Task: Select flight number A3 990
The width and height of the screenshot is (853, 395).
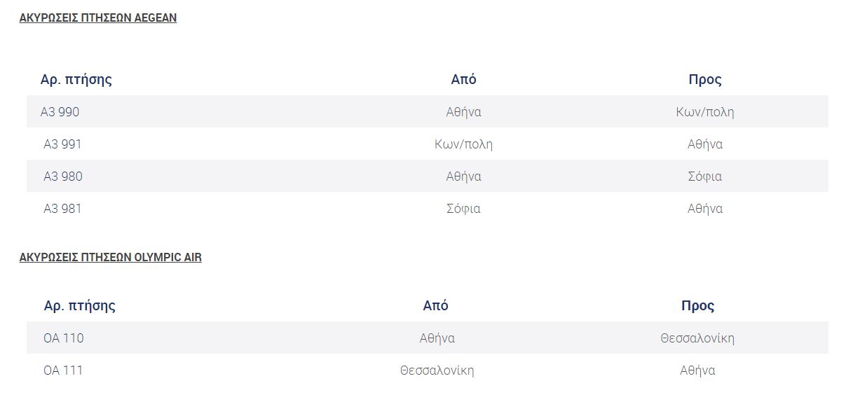Action: click(x=60, y=112)
